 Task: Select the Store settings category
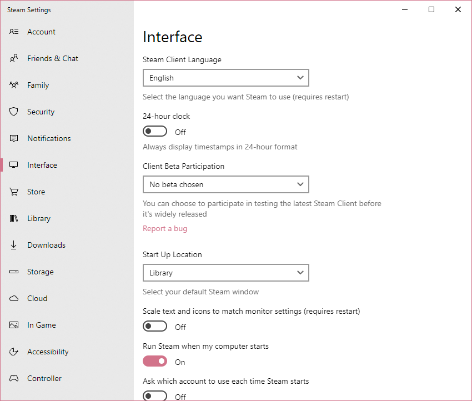(x=67, y=192)
